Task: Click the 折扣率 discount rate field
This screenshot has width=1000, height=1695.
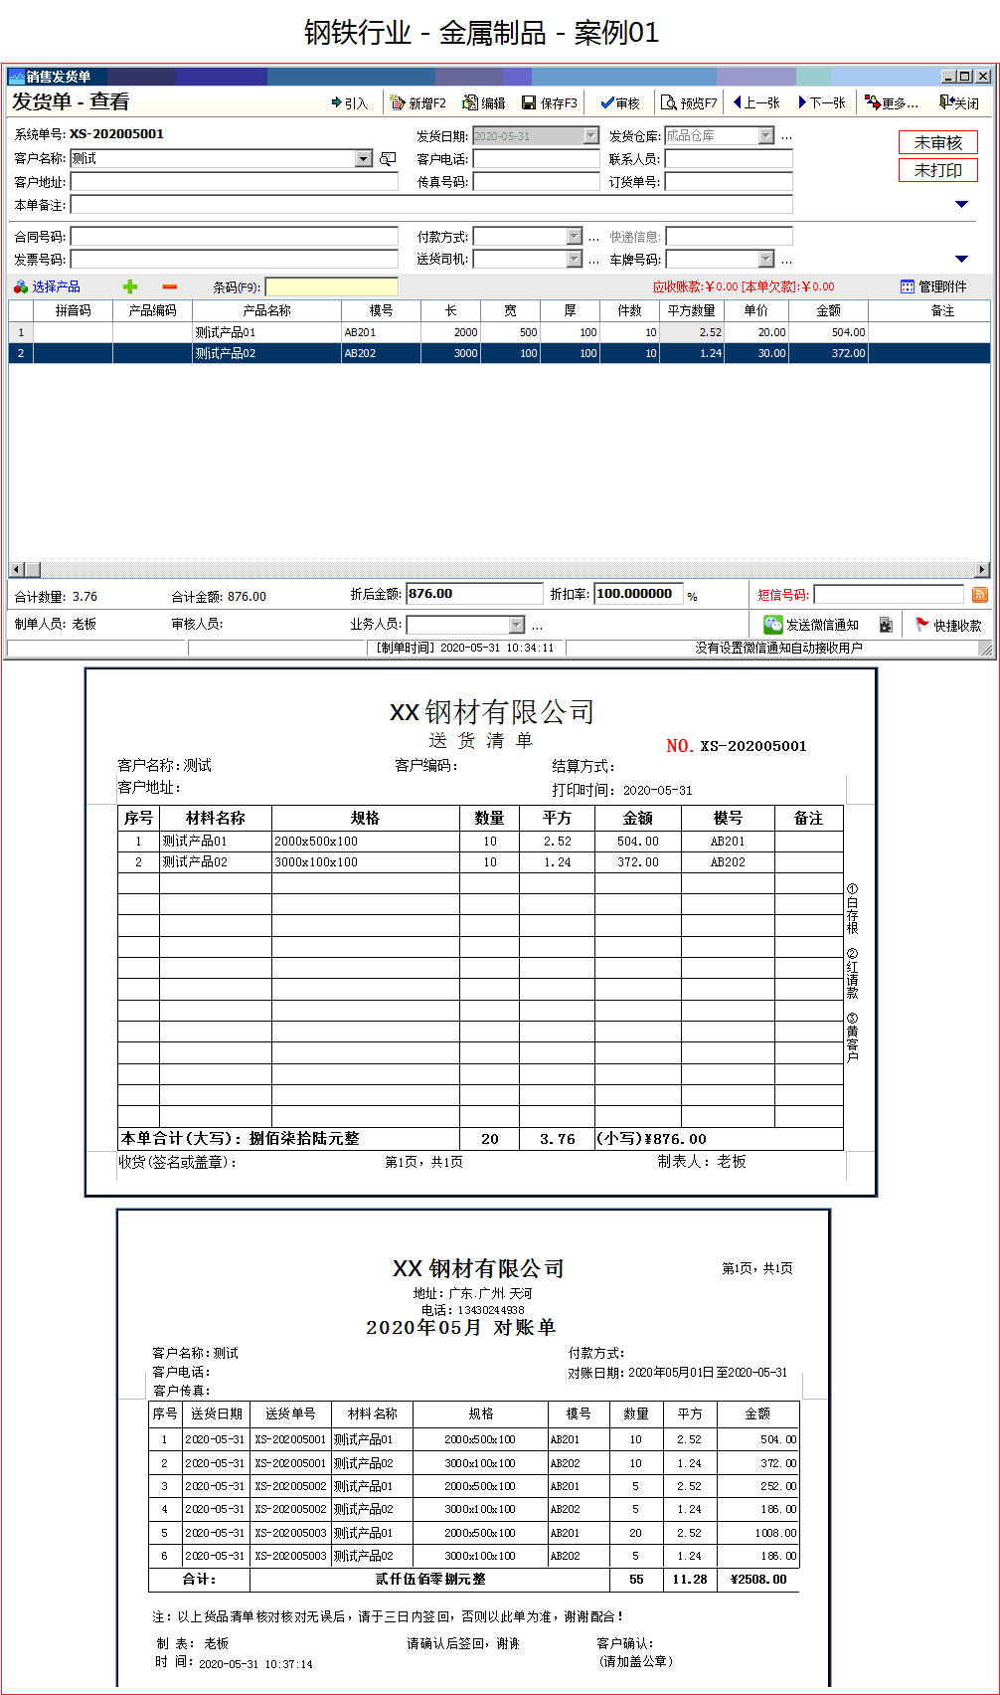Action: 638,594
